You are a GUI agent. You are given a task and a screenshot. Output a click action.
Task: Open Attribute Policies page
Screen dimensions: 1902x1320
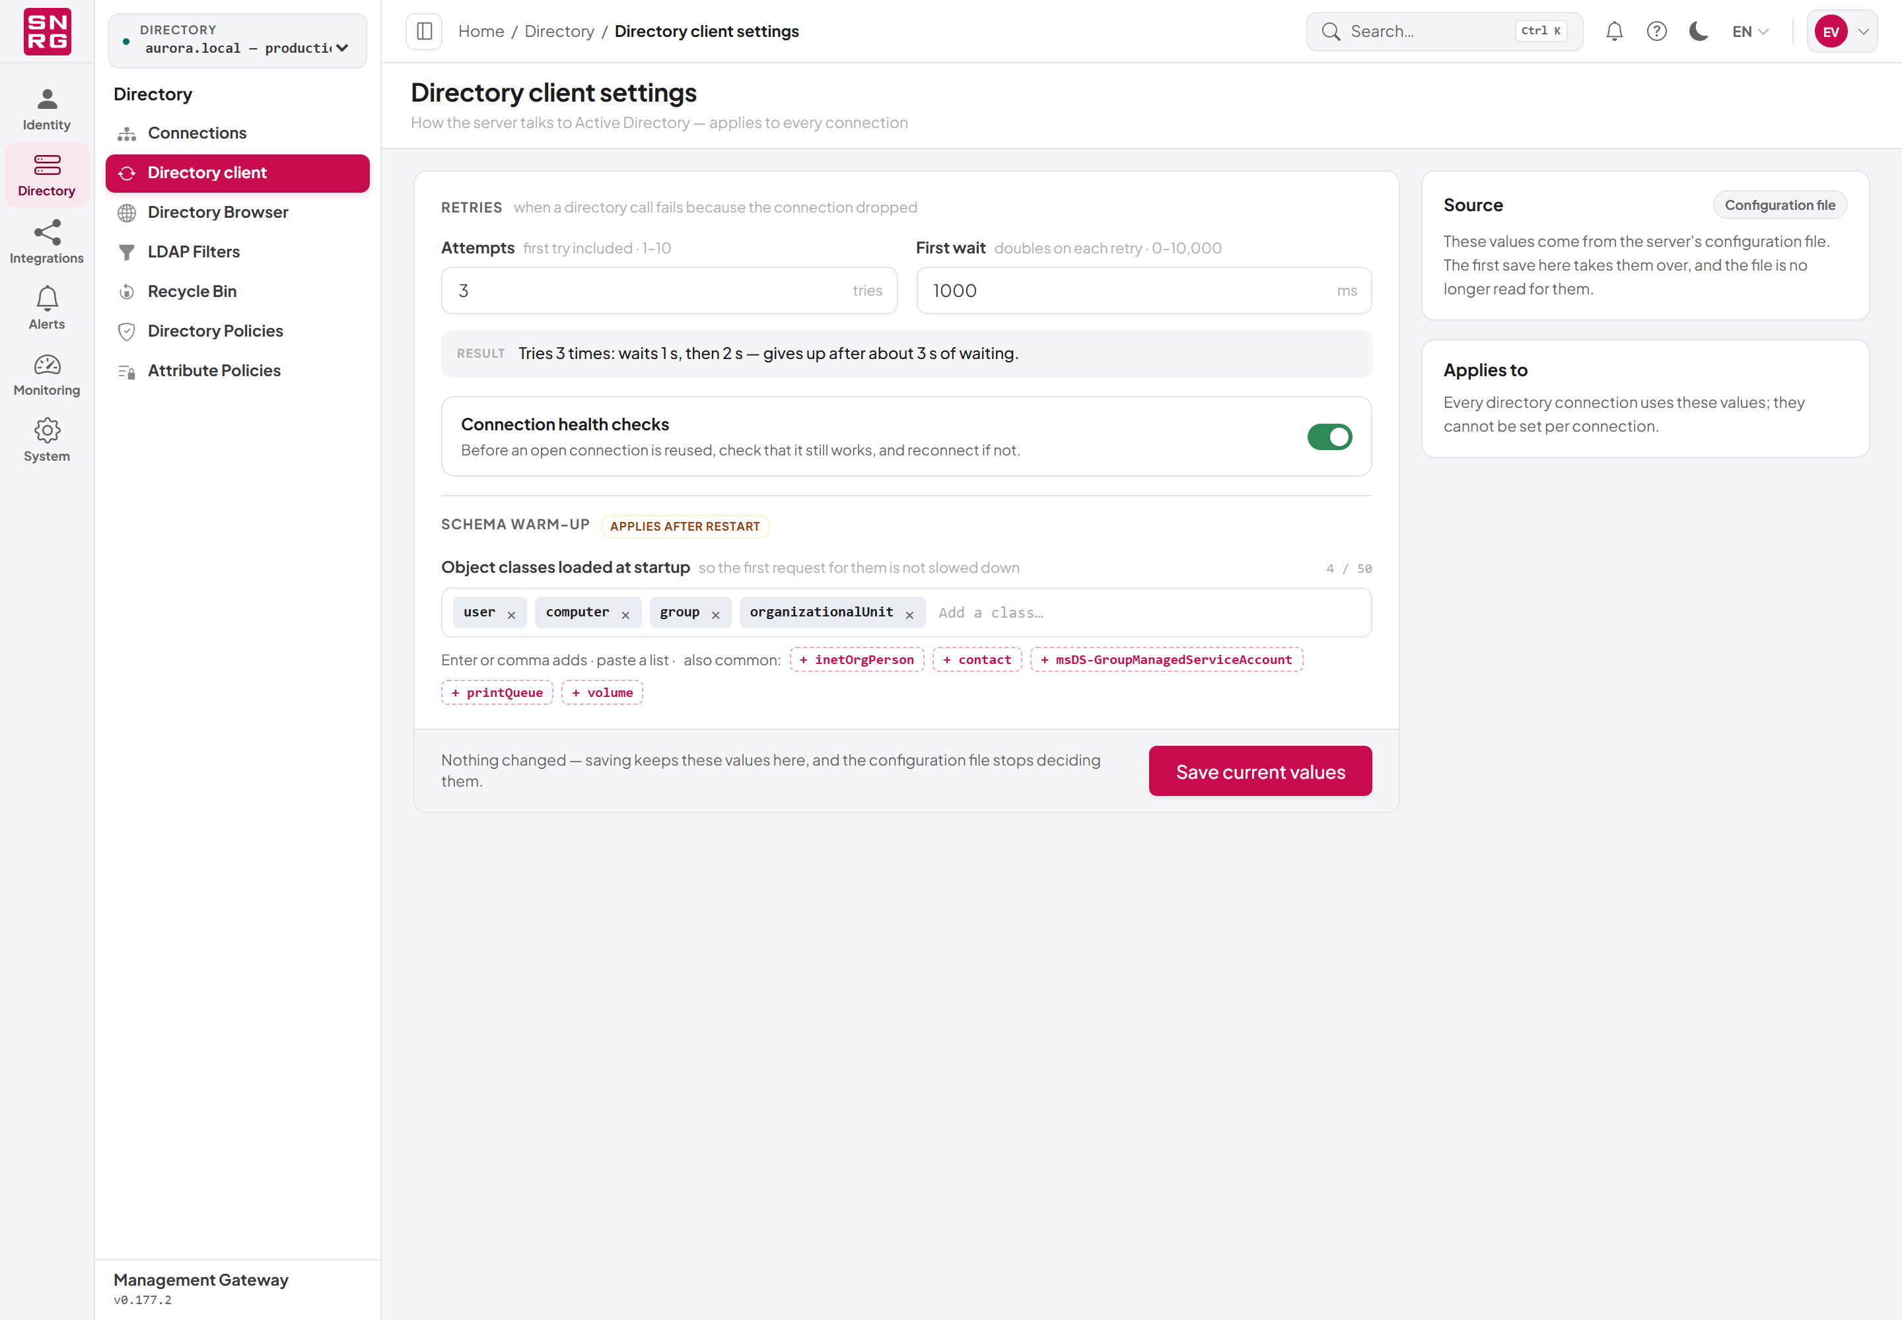tap(238, 372)
